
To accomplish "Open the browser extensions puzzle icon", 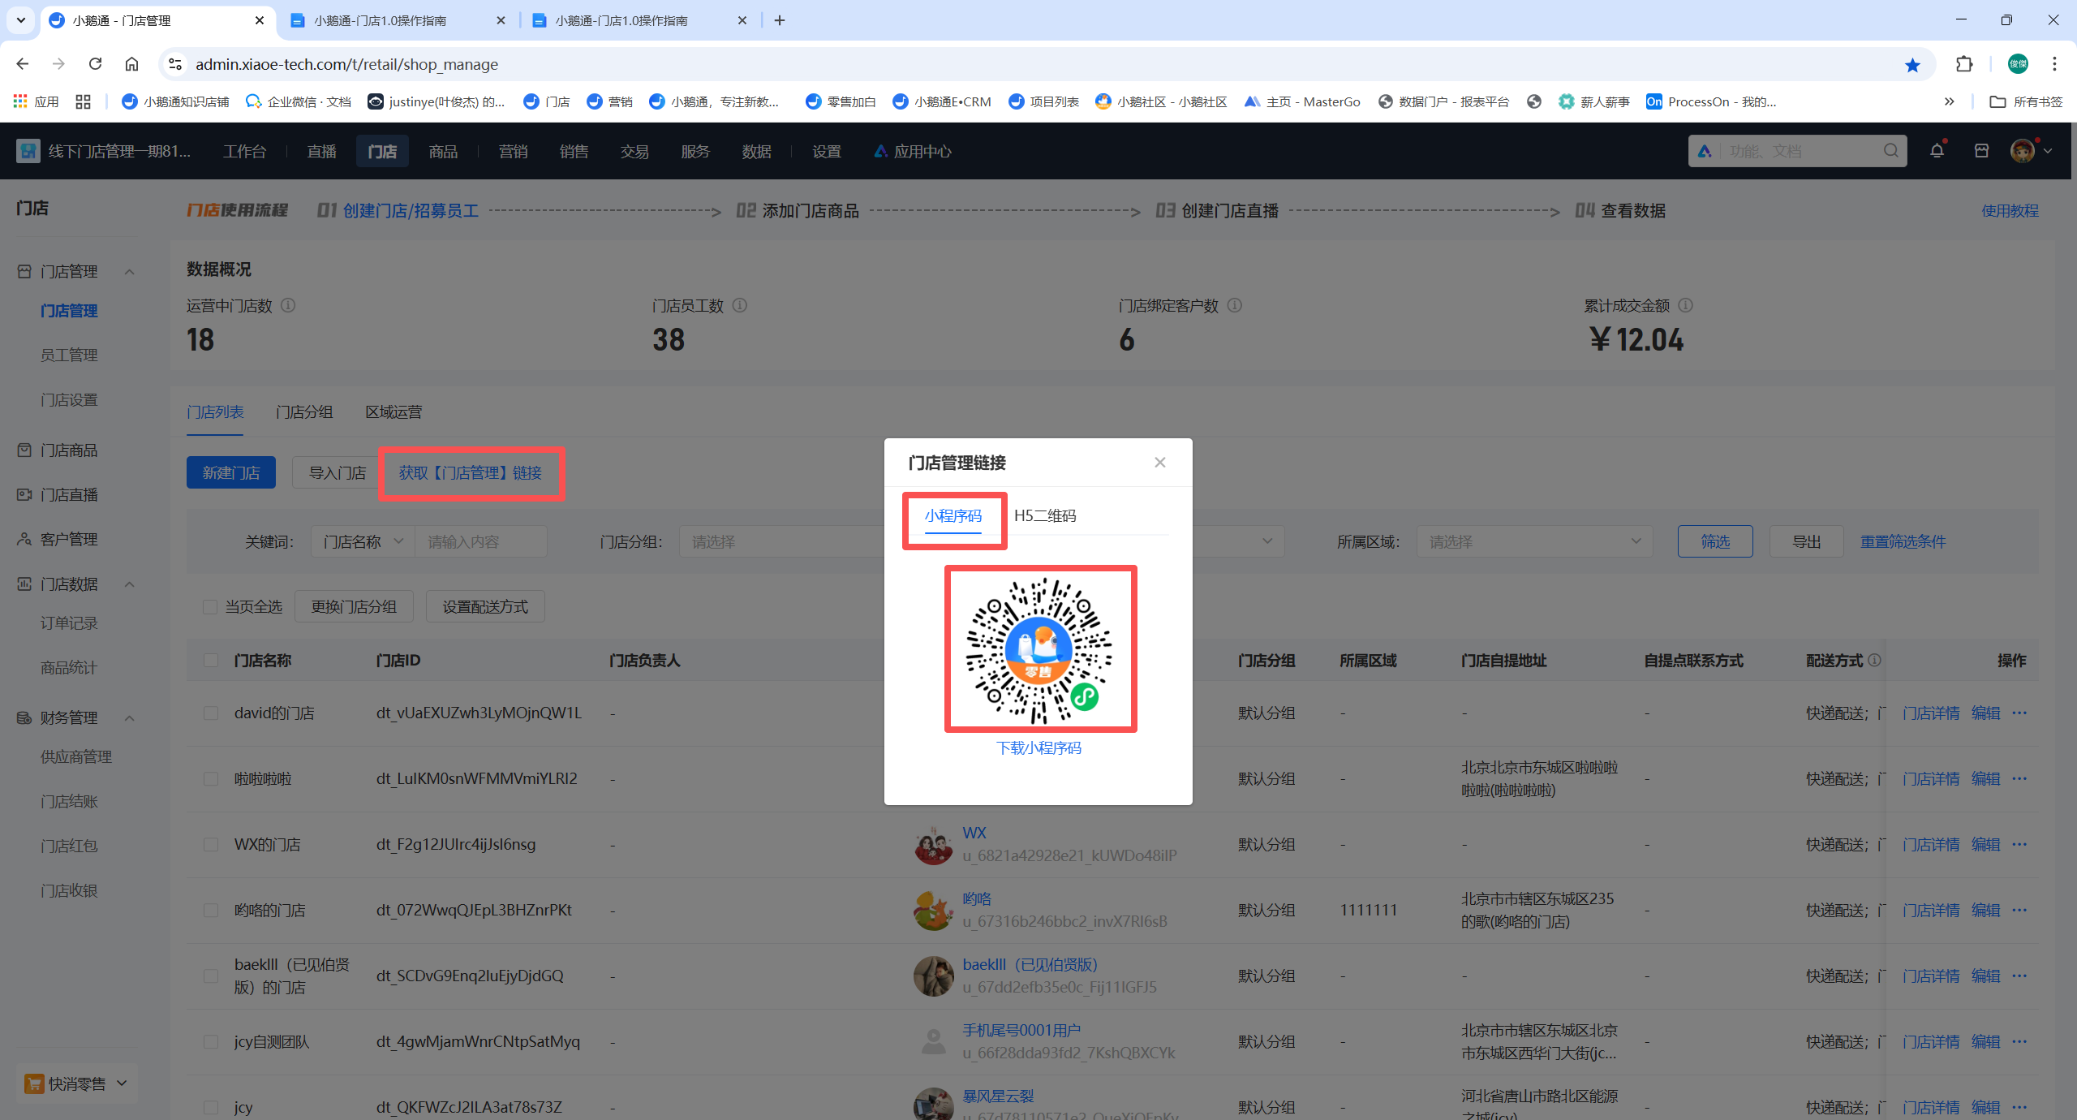I will 1964,64.
